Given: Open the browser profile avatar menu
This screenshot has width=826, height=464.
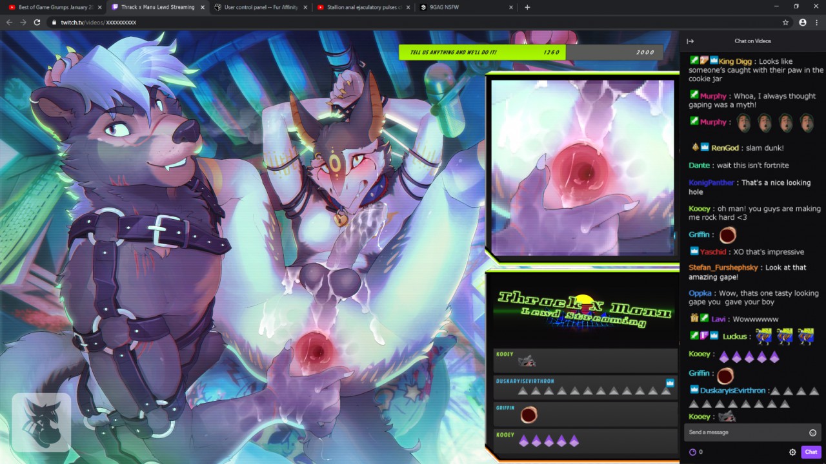Looking at the screenshot, I should 803,22.
